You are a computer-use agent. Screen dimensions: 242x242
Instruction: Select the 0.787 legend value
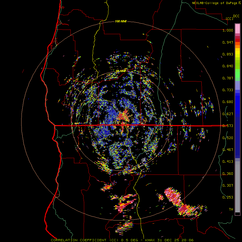click(x=228, y=78)
